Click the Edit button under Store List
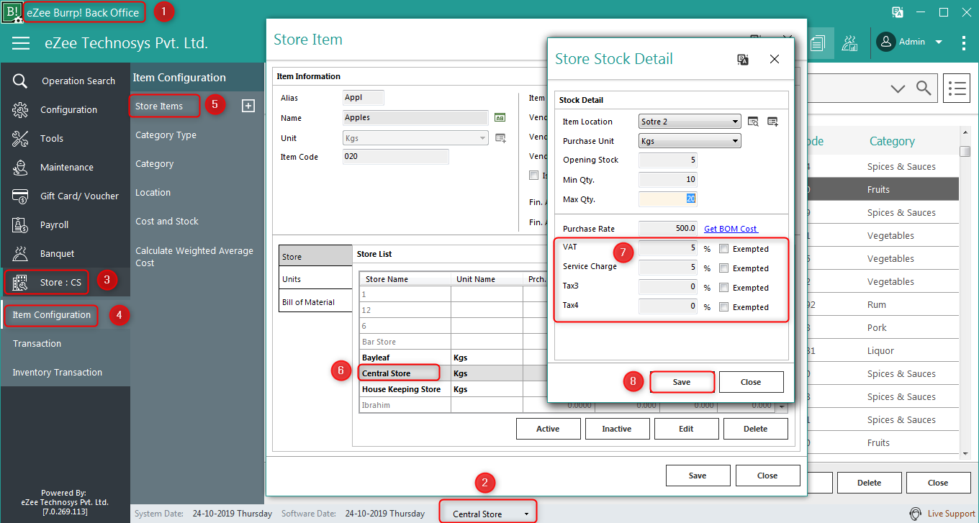Viewport: 979px width, 523px height. 686,429
